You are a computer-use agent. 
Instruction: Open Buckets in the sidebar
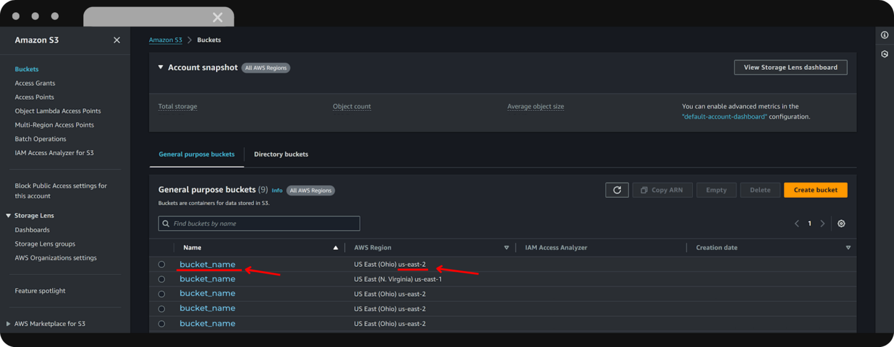pos(27,69)
